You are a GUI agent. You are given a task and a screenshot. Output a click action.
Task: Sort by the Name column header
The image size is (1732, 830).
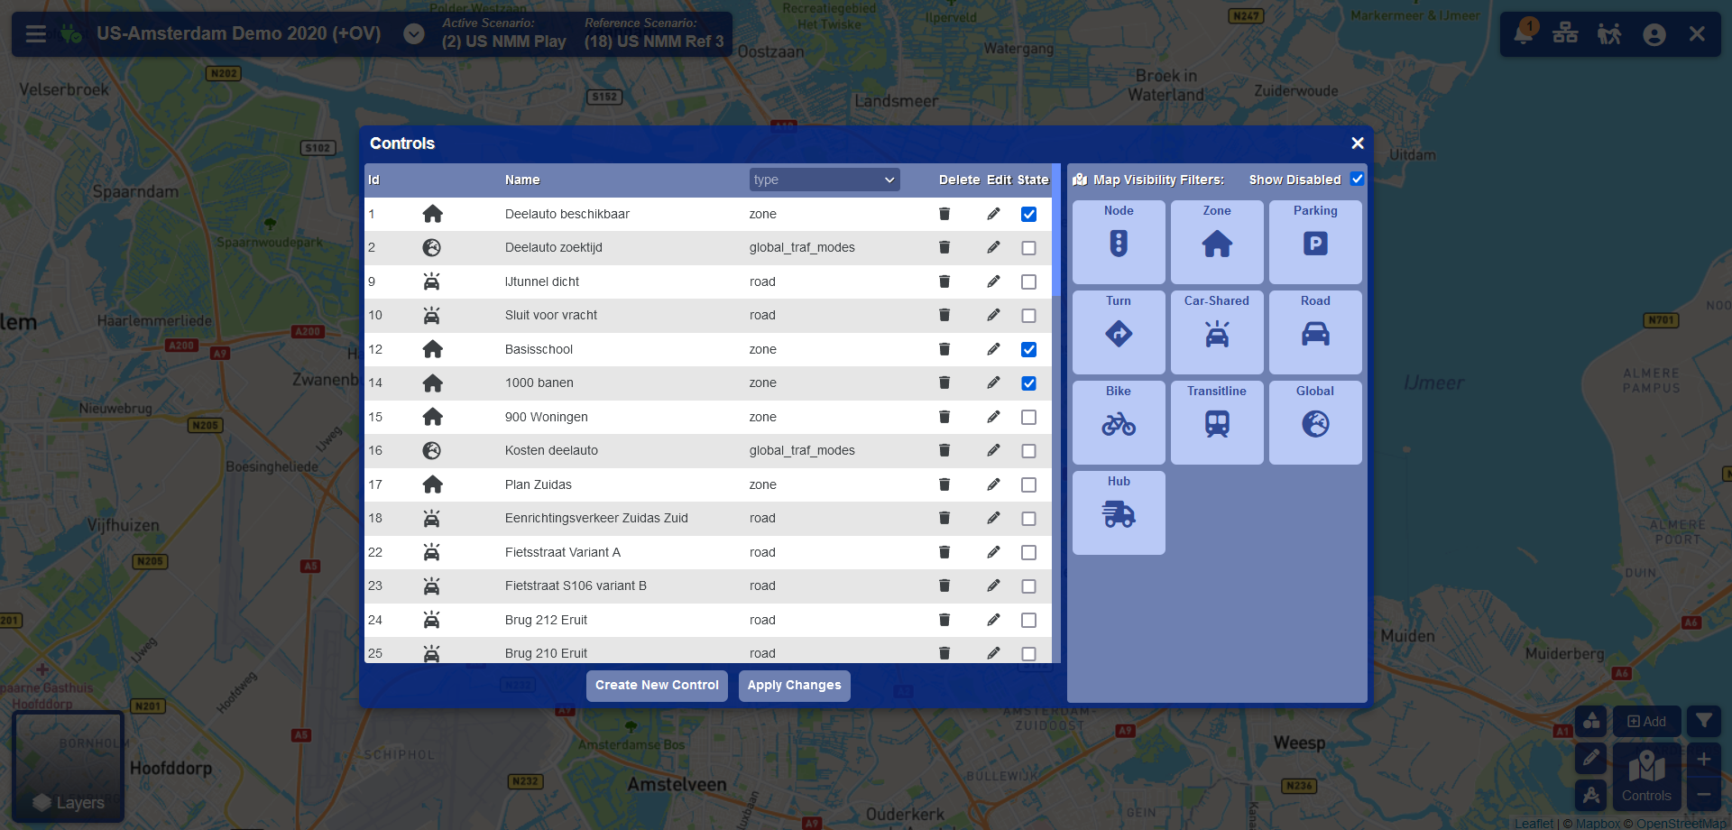click(522, 180)
